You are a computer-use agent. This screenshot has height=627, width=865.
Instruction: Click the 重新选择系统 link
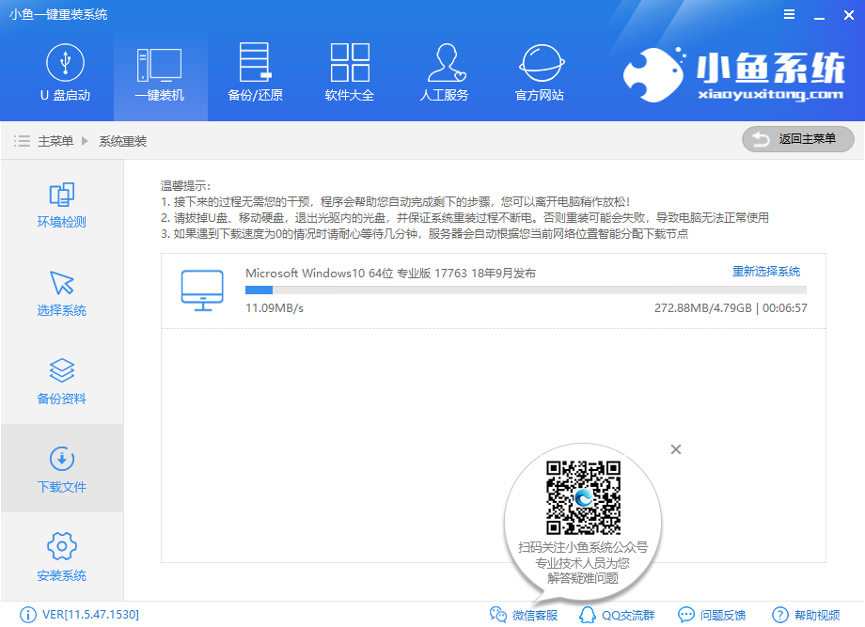[x=766, y=272]
